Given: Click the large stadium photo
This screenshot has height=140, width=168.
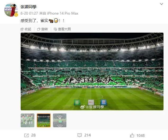Looking at the screenshot, I should pyautogui.click(x=92, y=71).
